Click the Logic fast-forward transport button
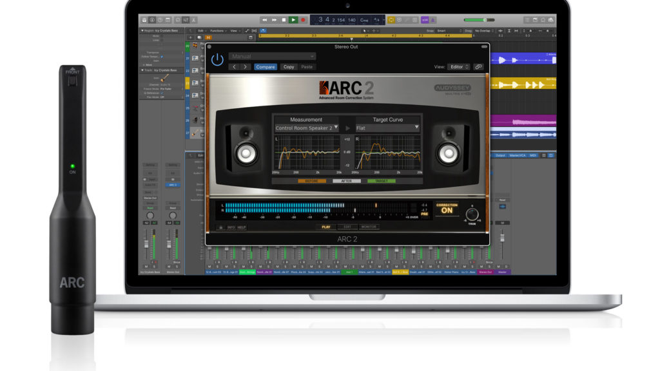This screenshot has height=371, width=660. pyautogui.click(x=274, y=20)
